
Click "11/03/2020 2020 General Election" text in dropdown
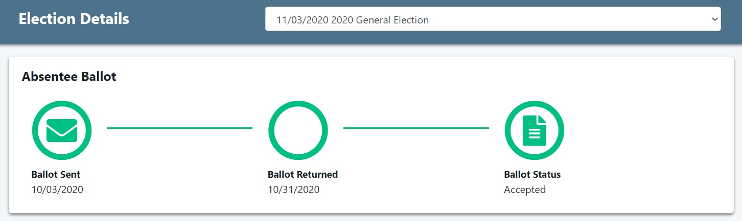click(x=352, y=20)
